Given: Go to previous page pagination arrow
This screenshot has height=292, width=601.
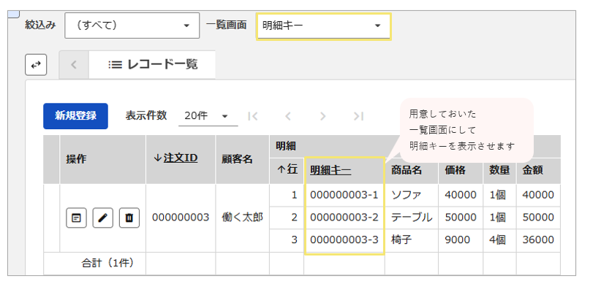Looking at the screenshot, I should [x=288, y=116].
